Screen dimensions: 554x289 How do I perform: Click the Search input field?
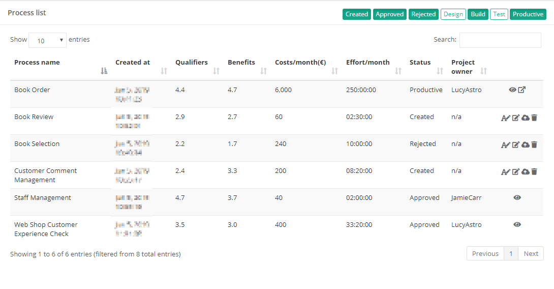click(500, 40)
